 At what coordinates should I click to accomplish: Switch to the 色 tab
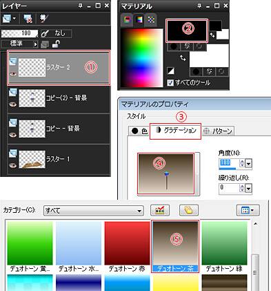point(139,131)
